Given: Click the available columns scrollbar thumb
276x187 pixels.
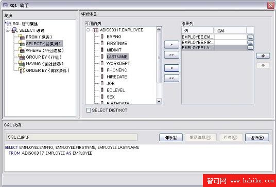Looking at the screenshot, I should pyautogui.click(x=159, y=58).
